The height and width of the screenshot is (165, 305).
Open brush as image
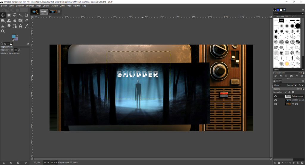click(x=302, y=76)
